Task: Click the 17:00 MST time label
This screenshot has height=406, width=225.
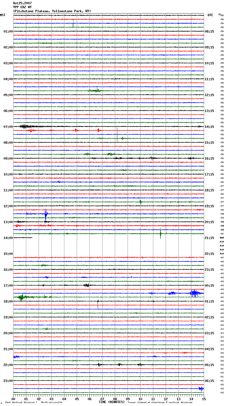Action: point(8,286)
